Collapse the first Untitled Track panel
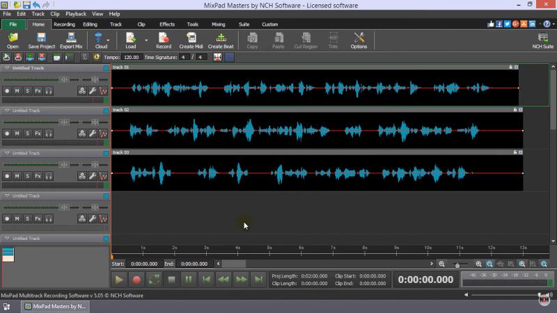This screenshot has width=557, height=313. pyautogui.click(x=7, y=67)
